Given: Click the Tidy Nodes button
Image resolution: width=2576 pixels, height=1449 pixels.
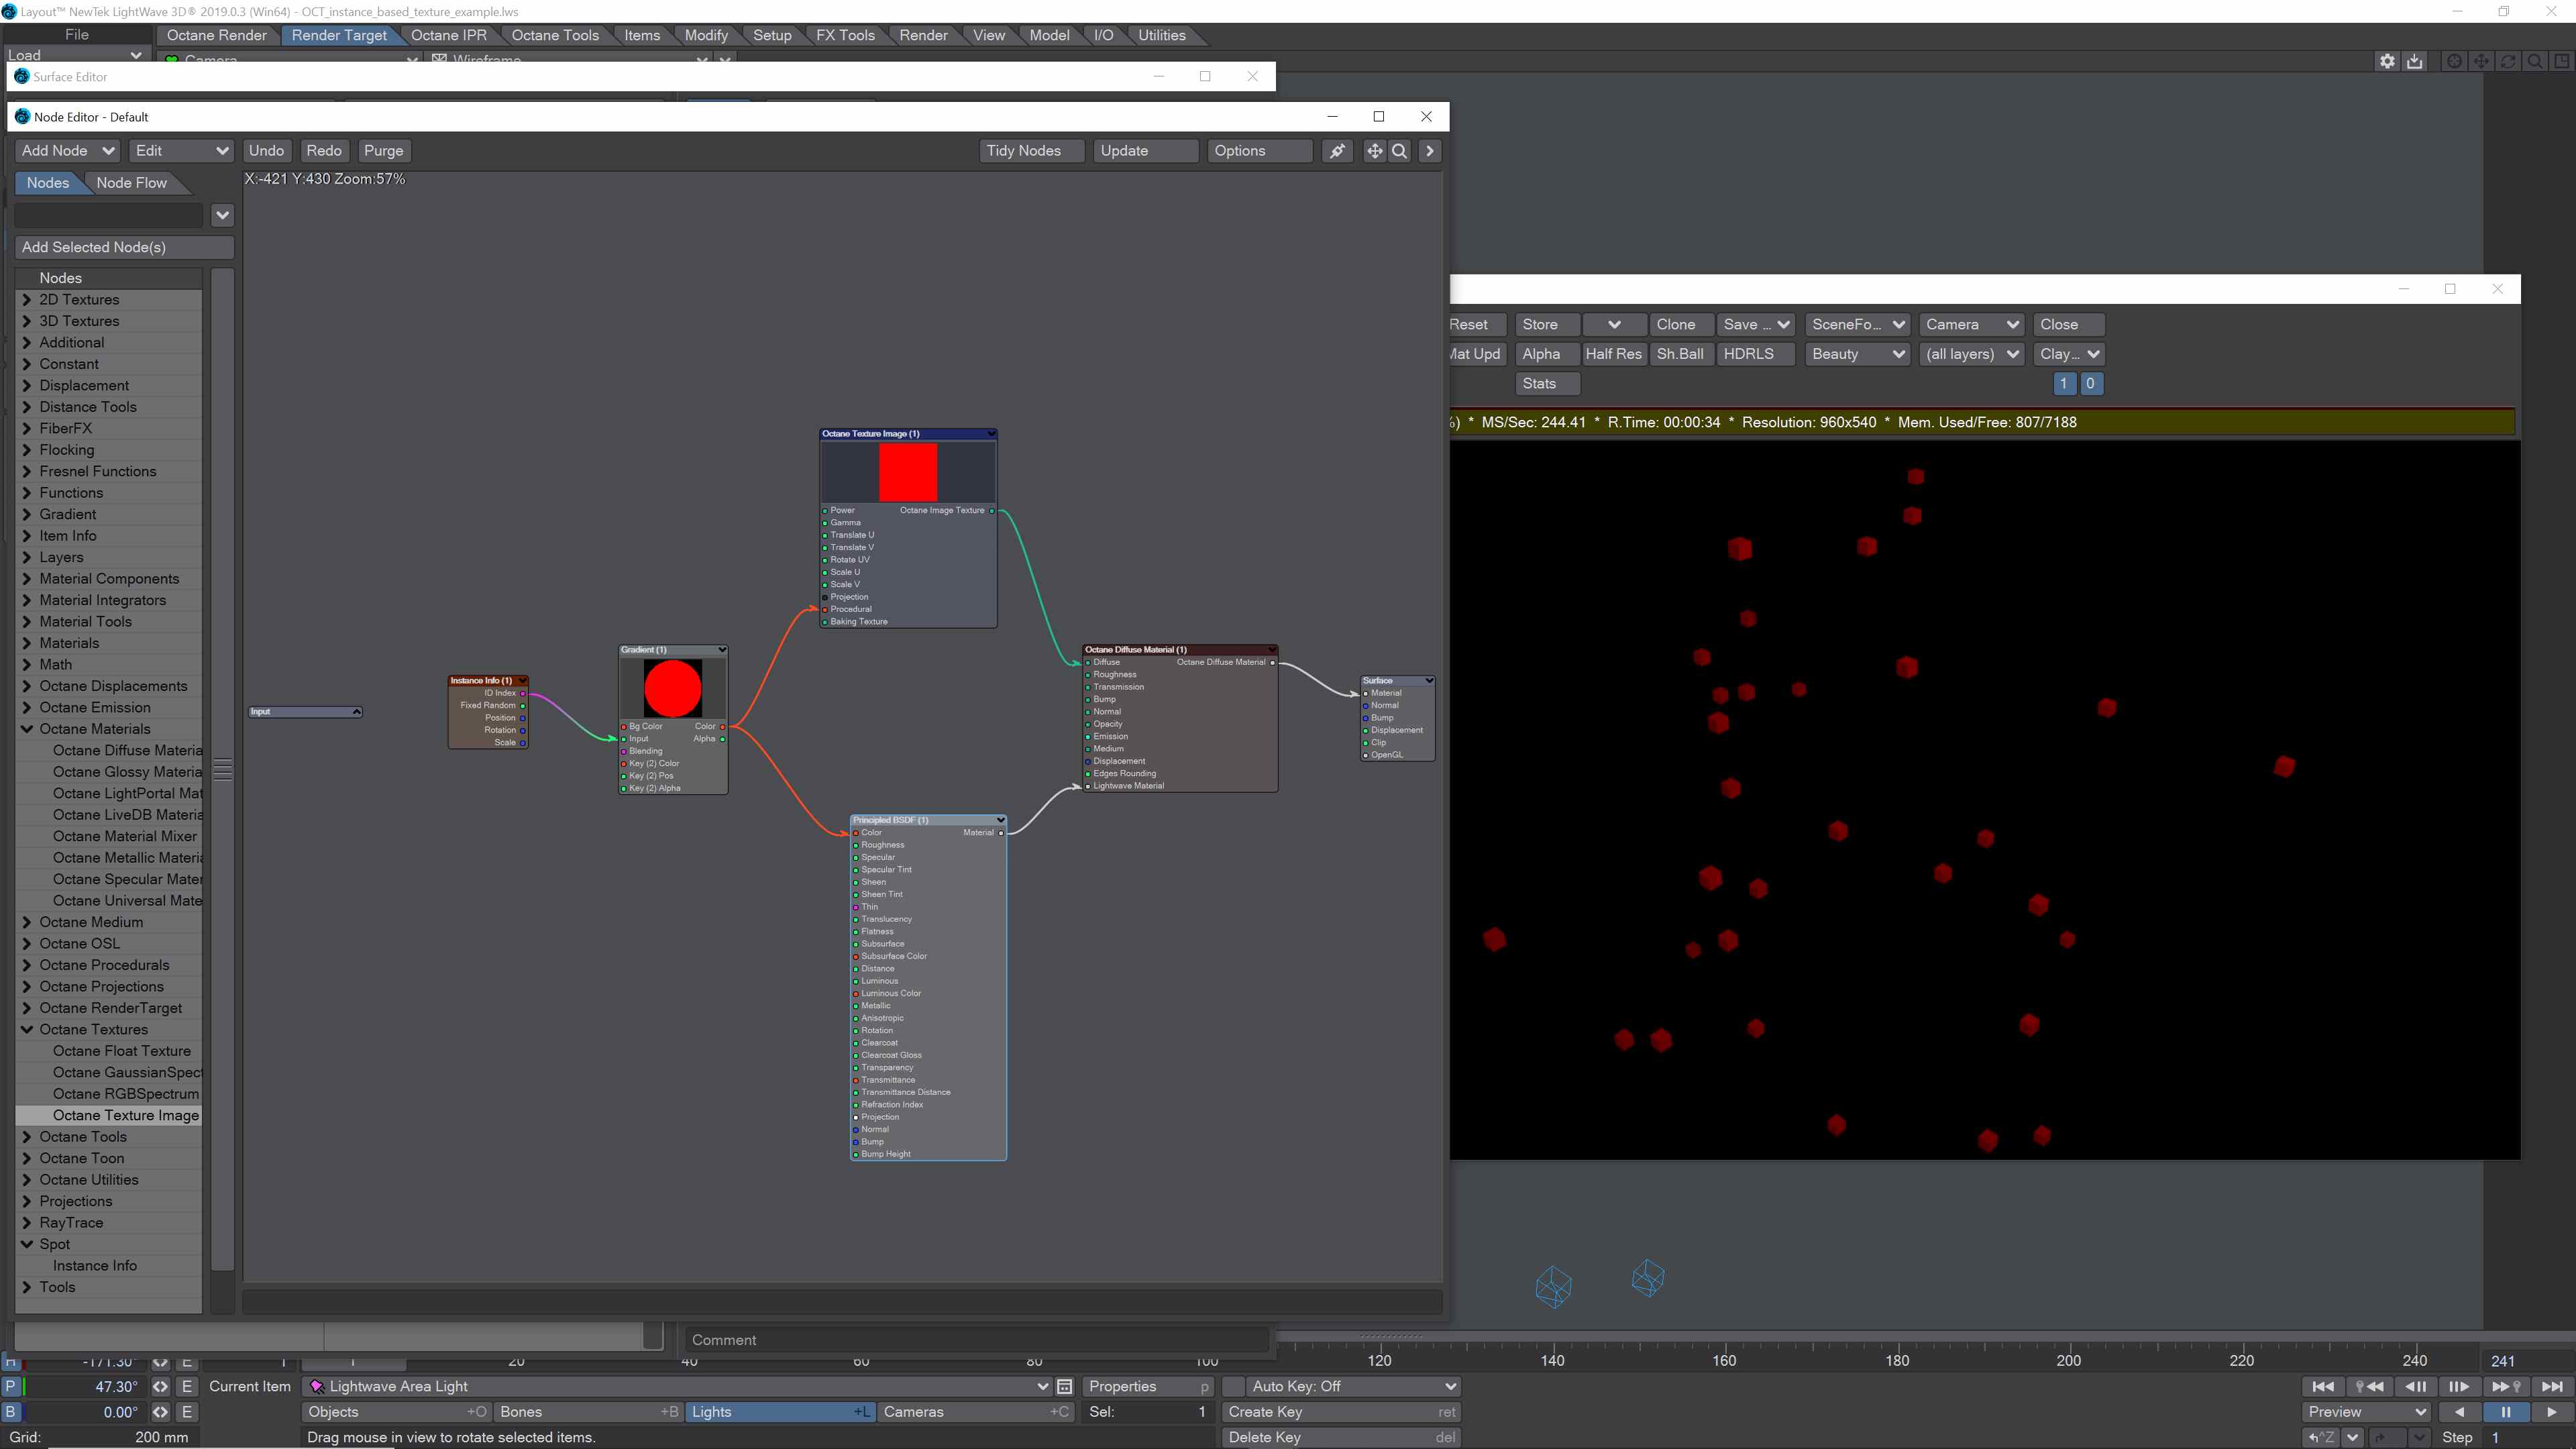Looking at the screenshot, I should tap(1024, 151).
